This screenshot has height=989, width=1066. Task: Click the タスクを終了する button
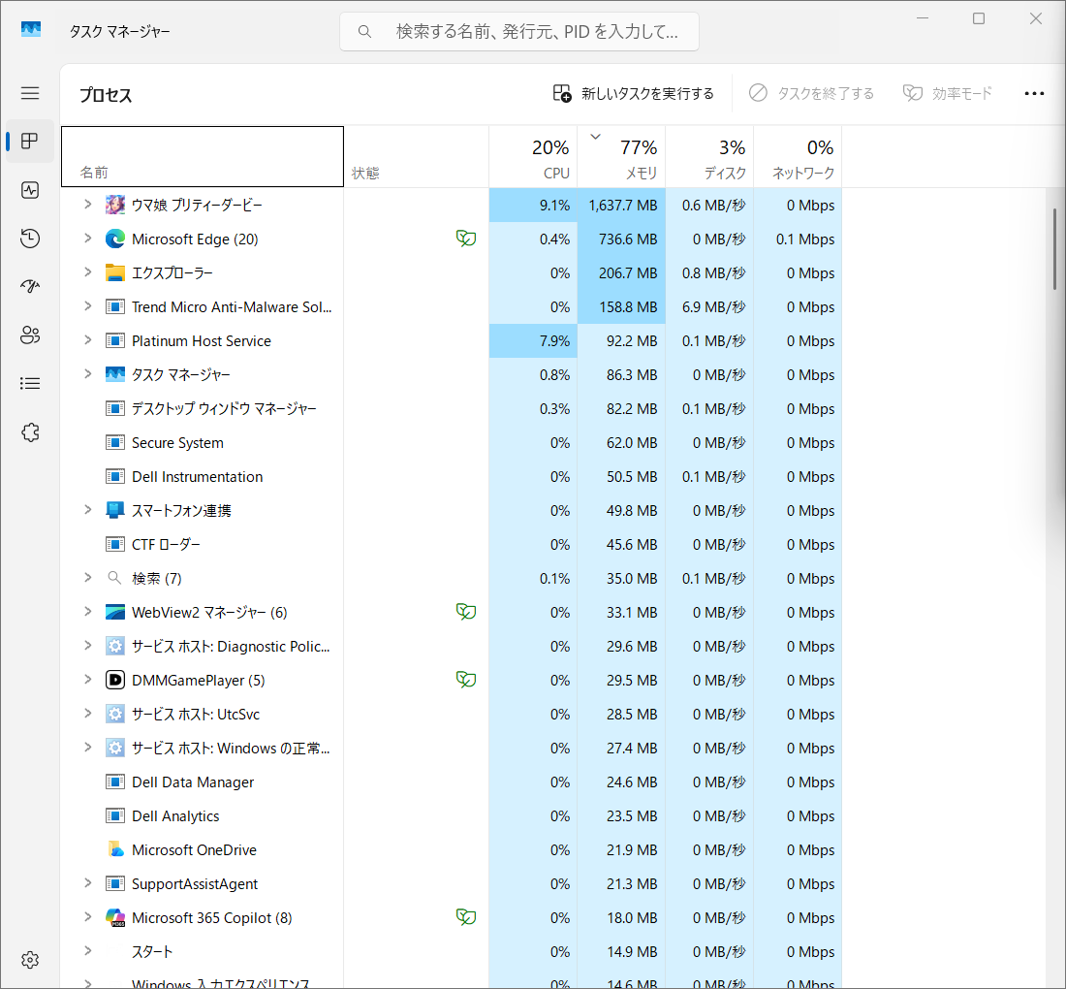(812, 93)
